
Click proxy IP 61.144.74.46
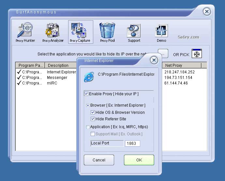click(x=176, y=83)
